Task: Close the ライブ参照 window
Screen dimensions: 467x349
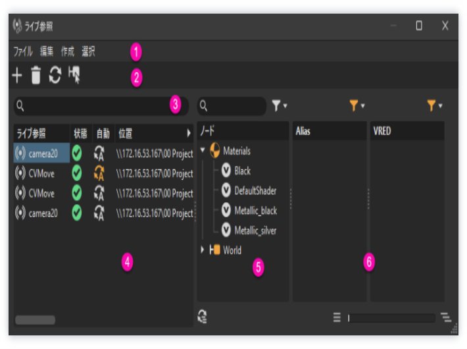Action: [445, 26]
